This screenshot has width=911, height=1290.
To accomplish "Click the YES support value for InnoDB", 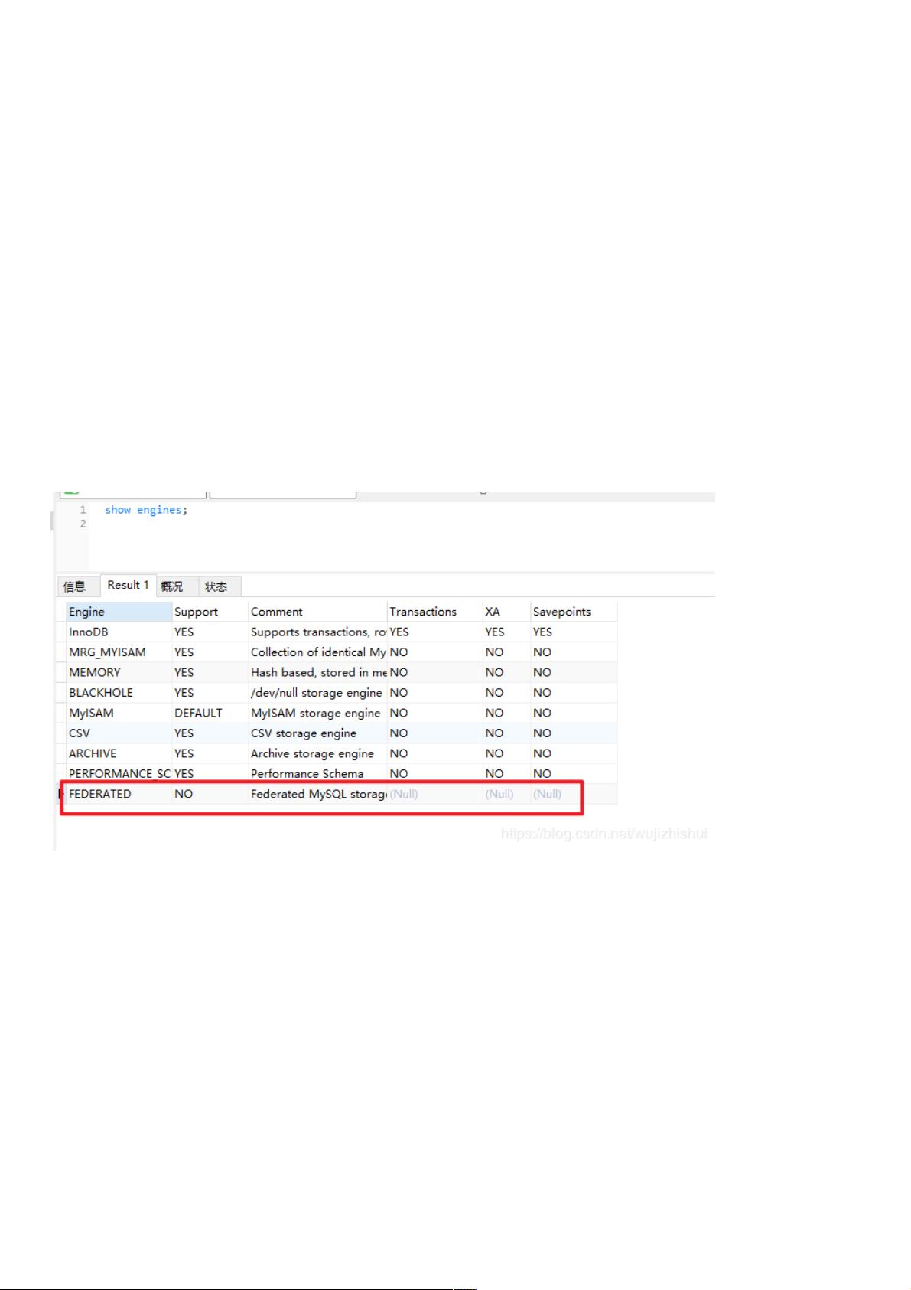I will click(210, 632).
